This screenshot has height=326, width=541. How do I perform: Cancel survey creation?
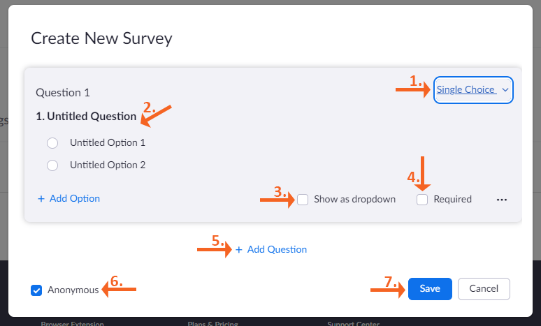(x=484, y=289)
